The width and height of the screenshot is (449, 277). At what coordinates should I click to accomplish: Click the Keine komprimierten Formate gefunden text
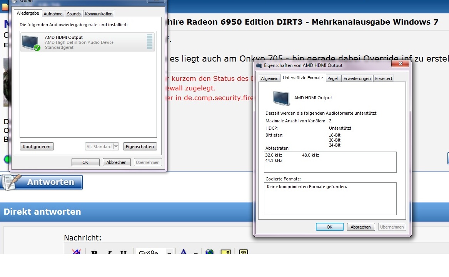pos(307,187)
